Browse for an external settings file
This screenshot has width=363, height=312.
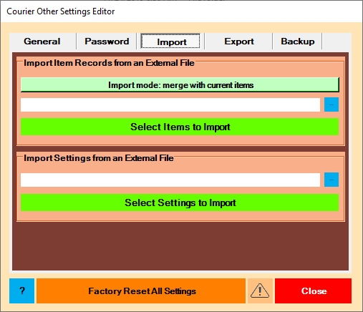tap(331, 180)
